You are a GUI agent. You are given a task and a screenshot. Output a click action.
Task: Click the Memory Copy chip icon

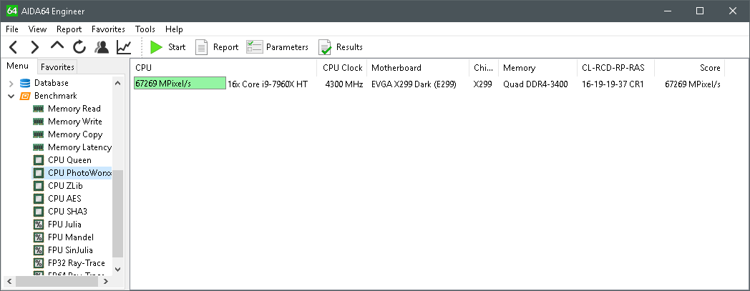coord(38,134)
